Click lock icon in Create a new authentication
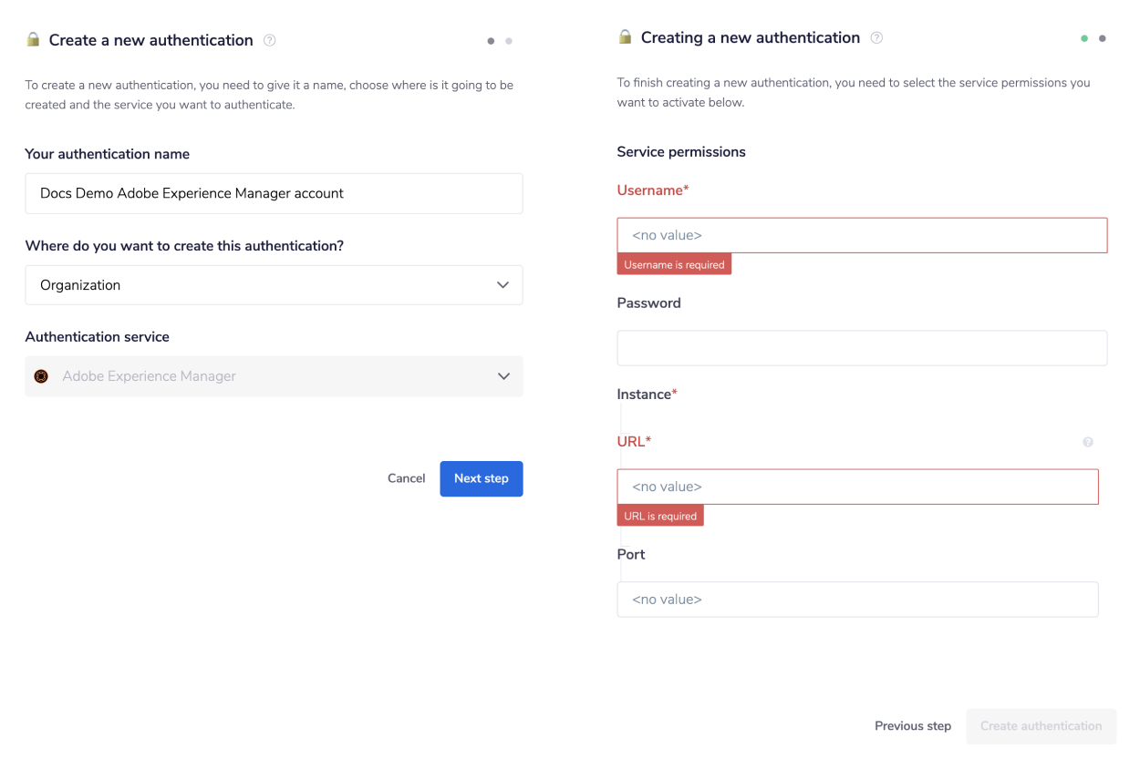Screen dimensions: 1140x769 click(x=33, y=40)
